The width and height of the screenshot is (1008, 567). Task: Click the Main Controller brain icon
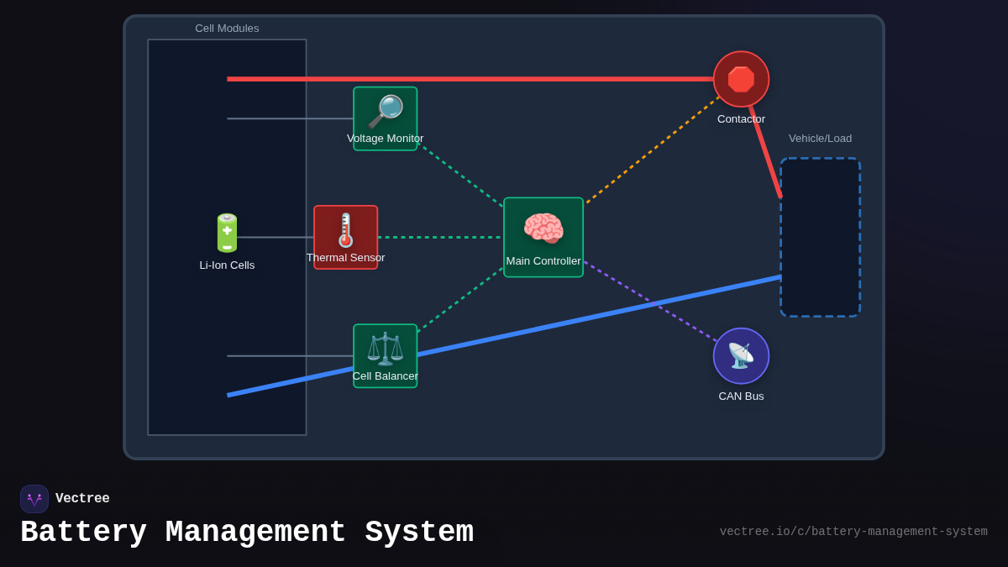(x=543, y=228)
